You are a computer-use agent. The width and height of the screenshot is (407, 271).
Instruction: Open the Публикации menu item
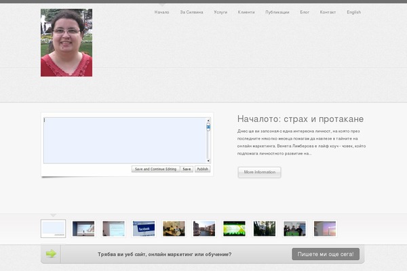[x=277, y=12]
